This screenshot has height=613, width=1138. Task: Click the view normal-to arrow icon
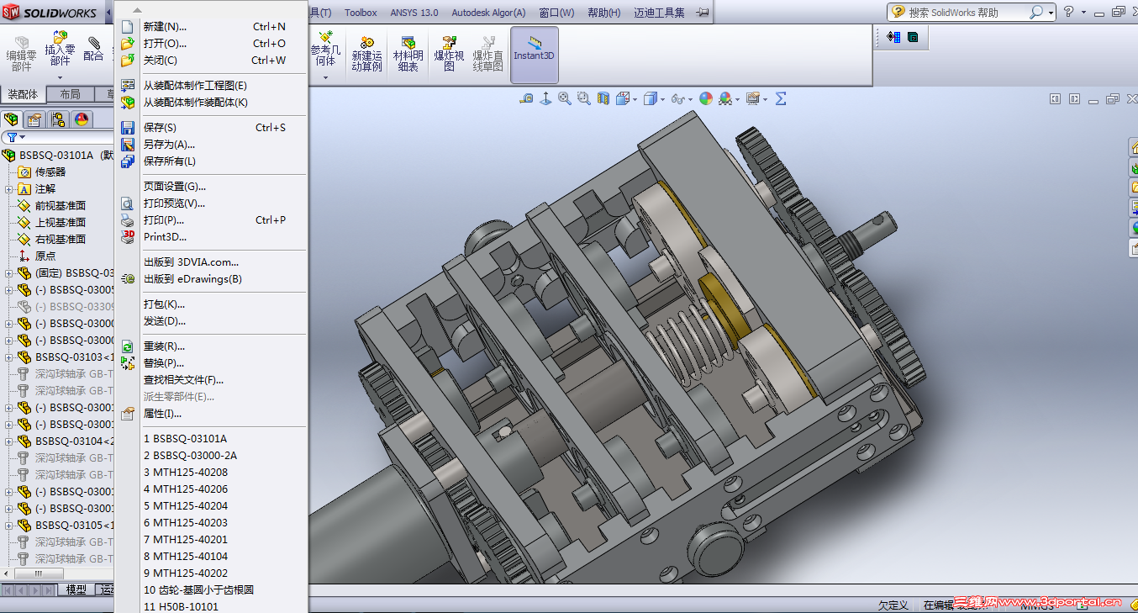545,98
